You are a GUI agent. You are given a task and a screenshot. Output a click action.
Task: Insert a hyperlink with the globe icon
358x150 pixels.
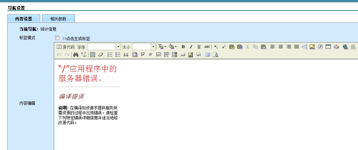pos(345,47)
